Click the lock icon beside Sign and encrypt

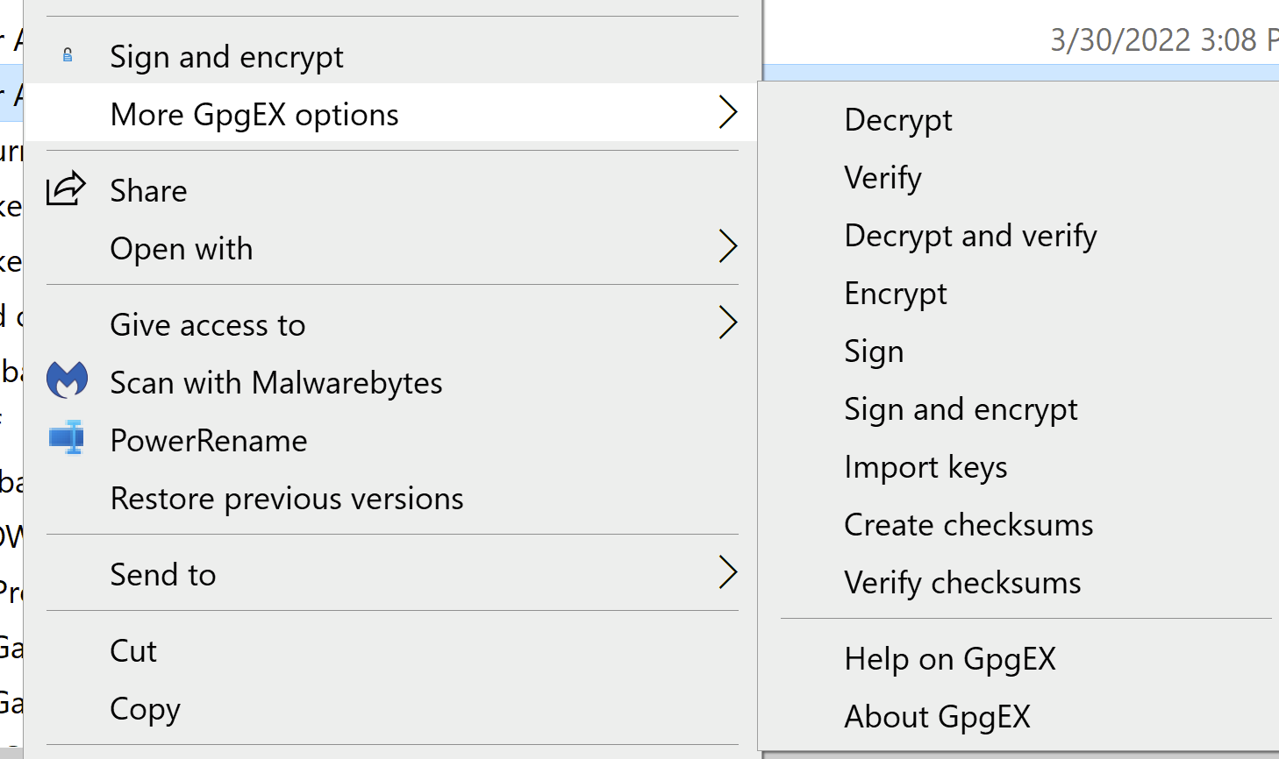click(x=68, y=56)
